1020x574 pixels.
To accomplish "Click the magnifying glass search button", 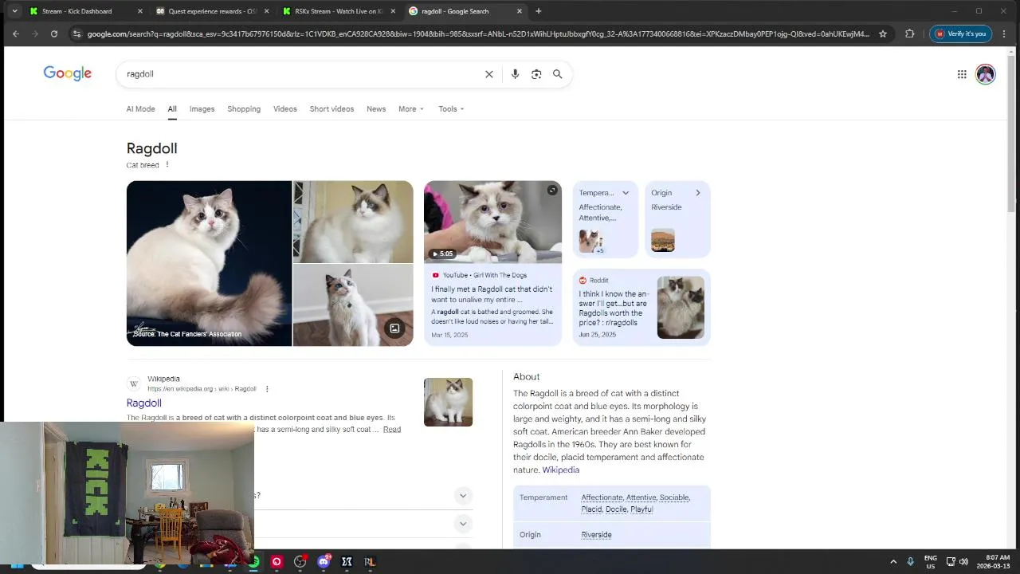I will [x=558, y=74].
